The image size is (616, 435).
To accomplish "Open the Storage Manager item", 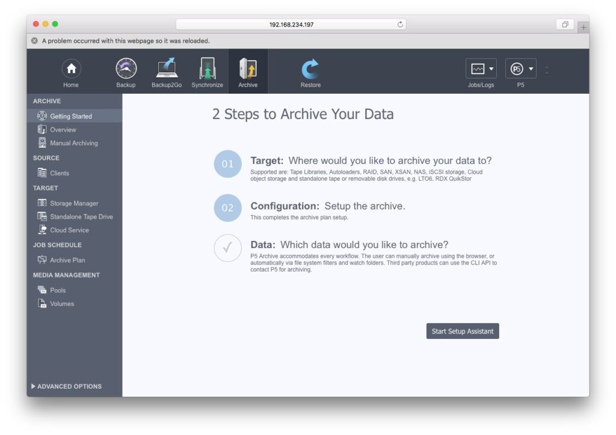I will (74, 203).
